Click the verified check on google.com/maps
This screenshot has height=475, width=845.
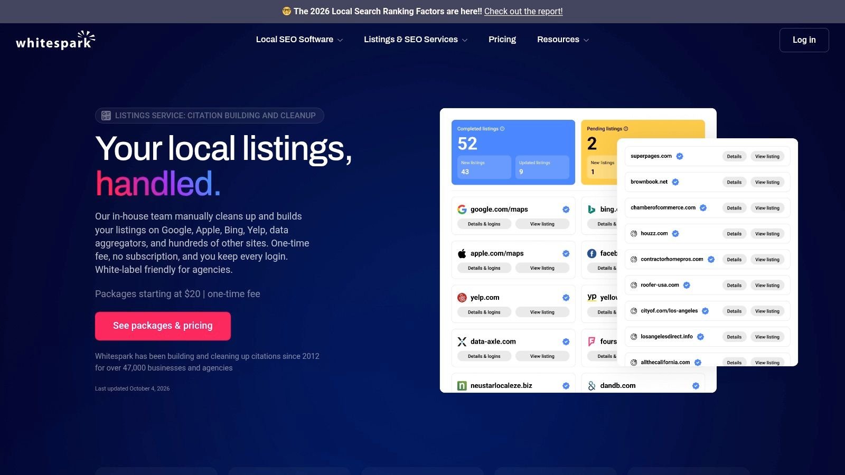pyautogui.click(x=566, y=210)
